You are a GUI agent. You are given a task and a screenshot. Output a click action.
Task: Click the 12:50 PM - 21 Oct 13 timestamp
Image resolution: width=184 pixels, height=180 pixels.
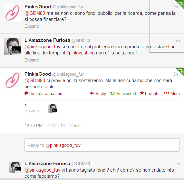[44, 126]
